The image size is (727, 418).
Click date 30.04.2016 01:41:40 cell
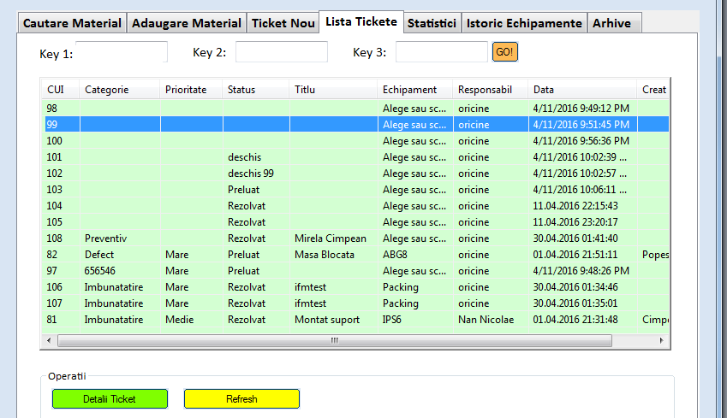coord(575,238)
